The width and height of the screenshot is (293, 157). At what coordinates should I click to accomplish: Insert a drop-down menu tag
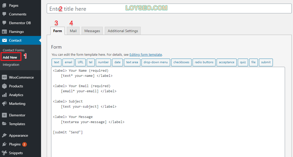pos(156,62)
